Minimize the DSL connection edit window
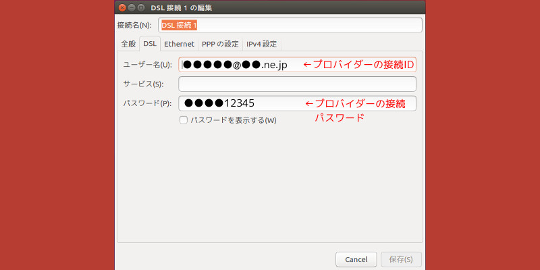This screenshot has width=540, height=270. (x=132, y=7)
